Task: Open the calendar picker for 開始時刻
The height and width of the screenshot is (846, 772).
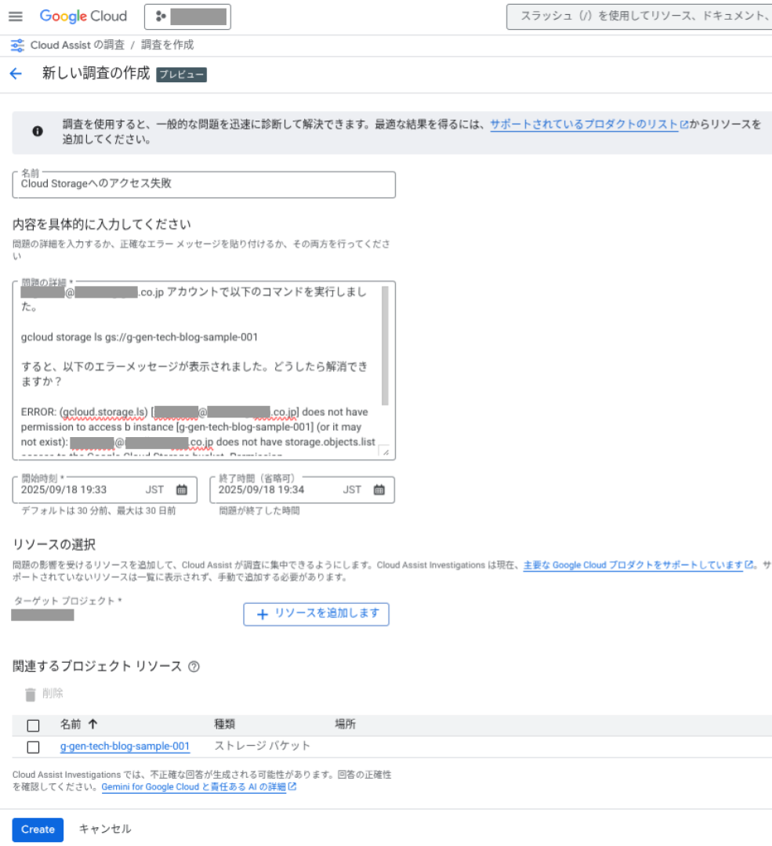Action: click(182, 490)
